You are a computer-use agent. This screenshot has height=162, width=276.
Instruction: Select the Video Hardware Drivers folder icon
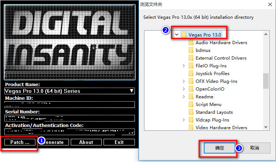[191, 128]
